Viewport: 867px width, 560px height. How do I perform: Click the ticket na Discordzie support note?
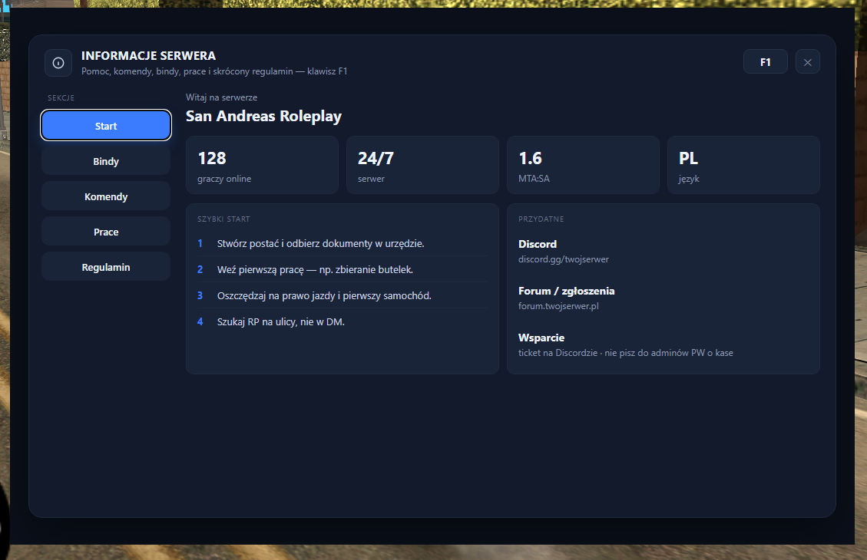click(x=625, y=353)
